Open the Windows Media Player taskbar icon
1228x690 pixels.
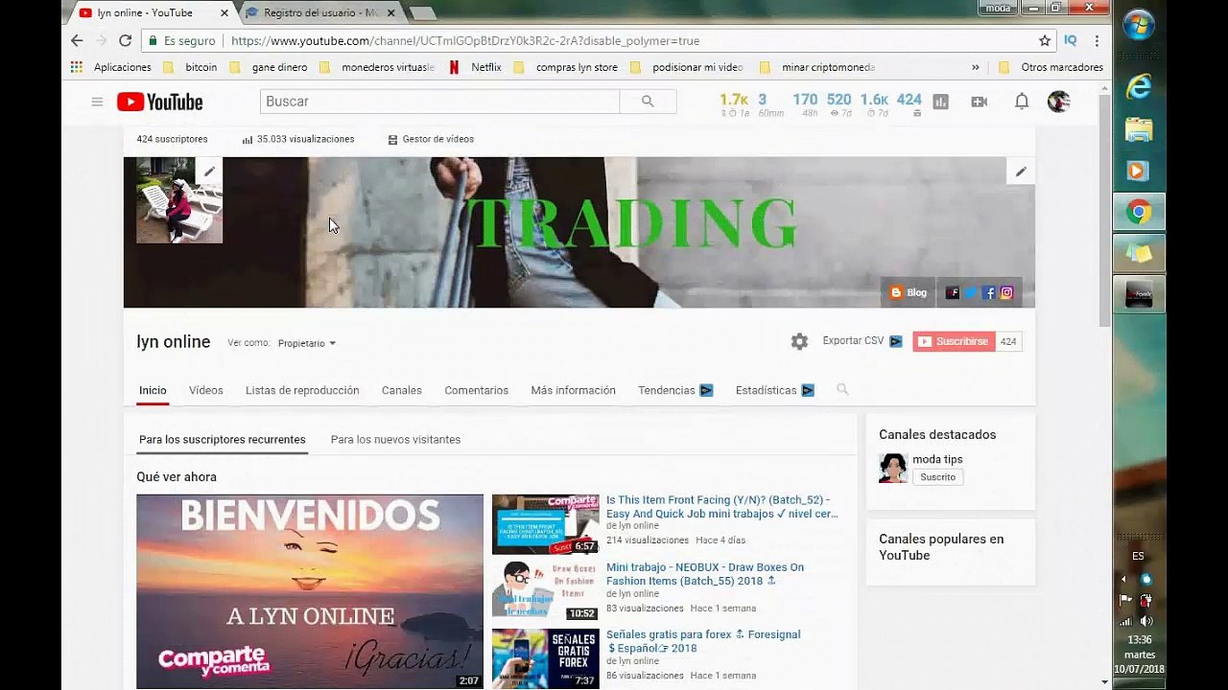coord(1139,171)
